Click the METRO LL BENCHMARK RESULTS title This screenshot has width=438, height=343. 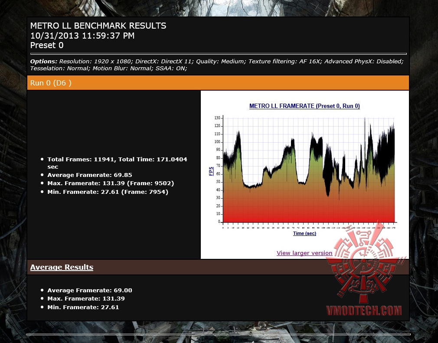point(98,26)
